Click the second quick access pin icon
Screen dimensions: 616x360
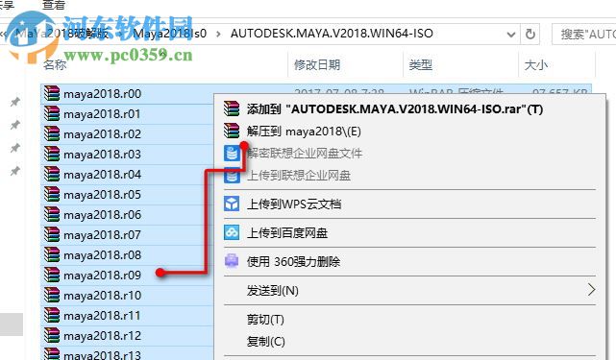coord(15,125)
